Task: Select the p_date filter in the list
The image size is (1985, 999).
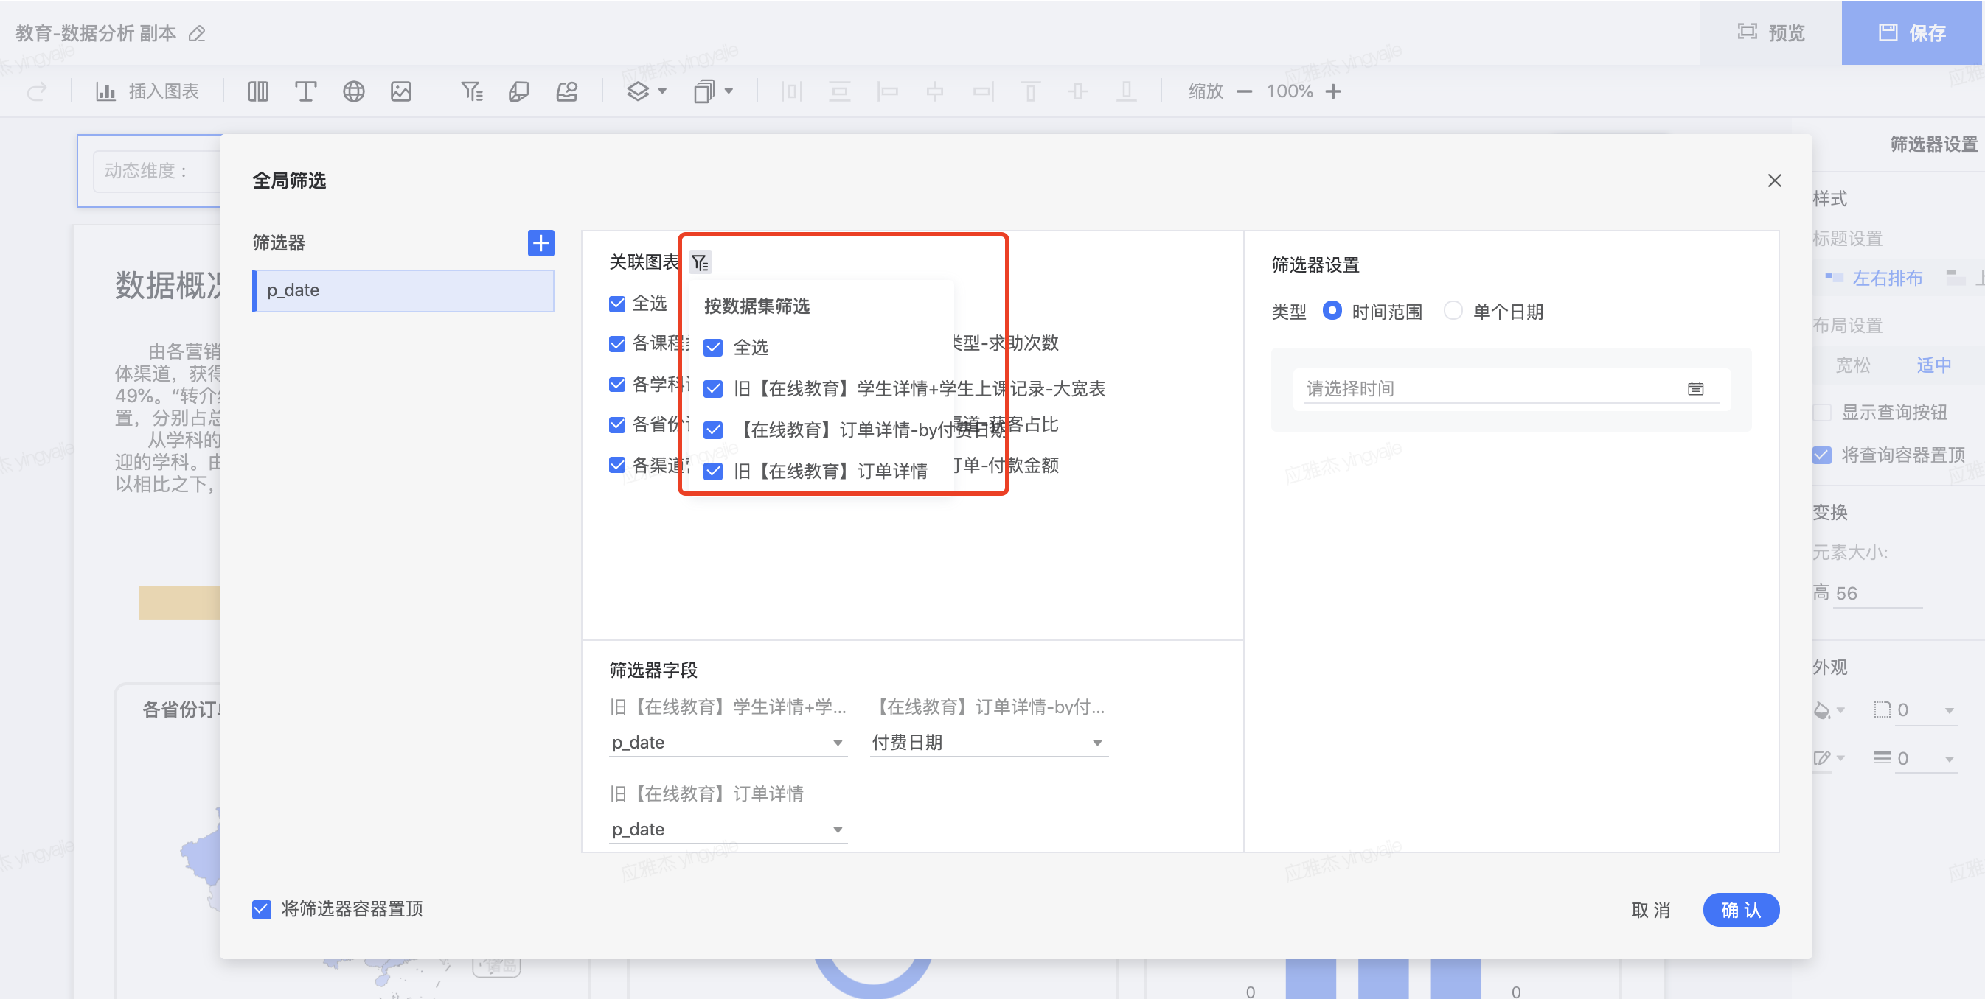Action: (x=404, y=290)
